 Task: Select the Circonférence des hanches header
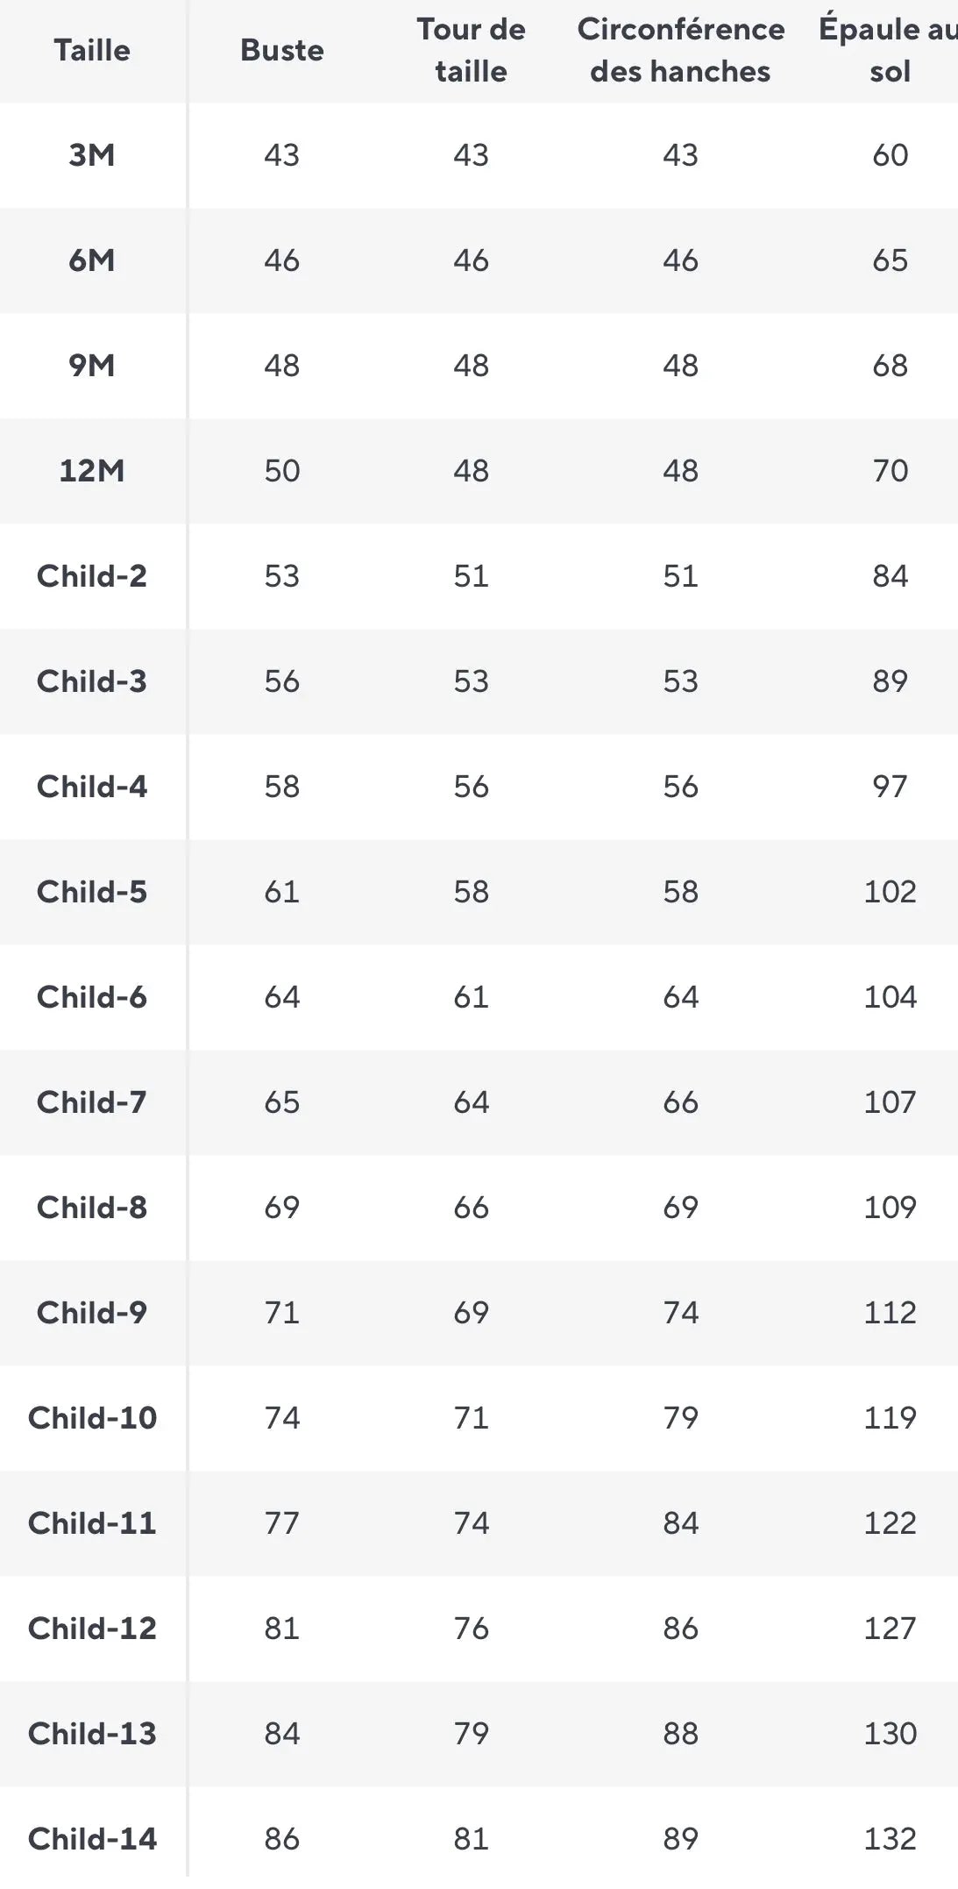(681, 50)
